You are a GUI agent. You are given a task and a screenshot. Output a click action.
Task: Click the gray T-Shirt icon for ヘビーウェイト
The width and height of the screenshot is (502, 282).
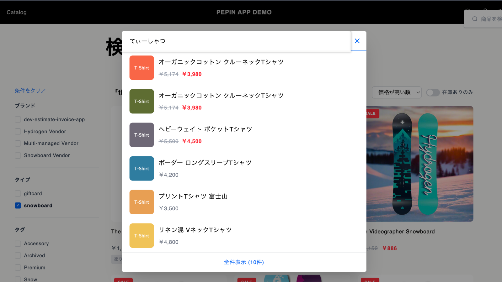pos(142,135)
